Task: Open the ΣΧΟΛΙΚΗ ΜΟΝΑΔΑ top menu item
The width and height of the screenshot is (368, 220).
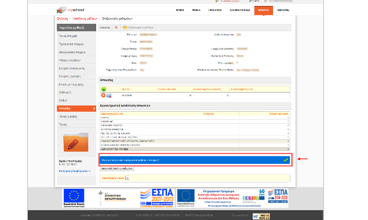Action: (239, 10)
